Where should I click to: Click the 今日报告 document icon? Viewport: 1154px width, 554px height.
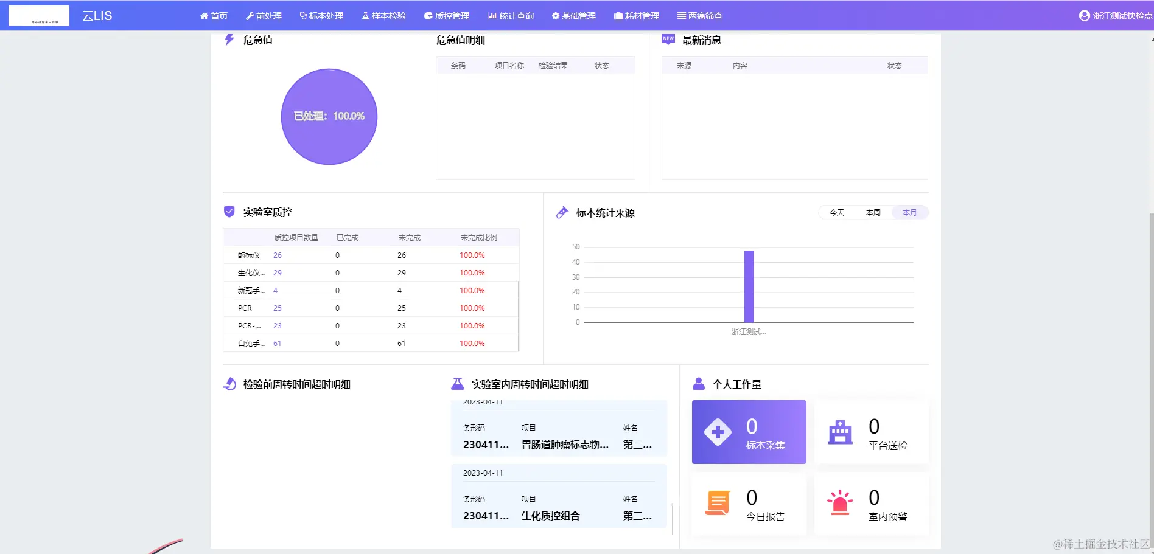pyautogui.click(x=718, y=502)
